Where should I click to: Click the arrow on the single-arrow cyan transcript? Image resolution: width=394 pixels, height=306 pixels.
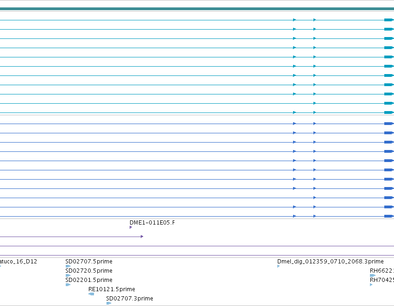coord(314,103)
